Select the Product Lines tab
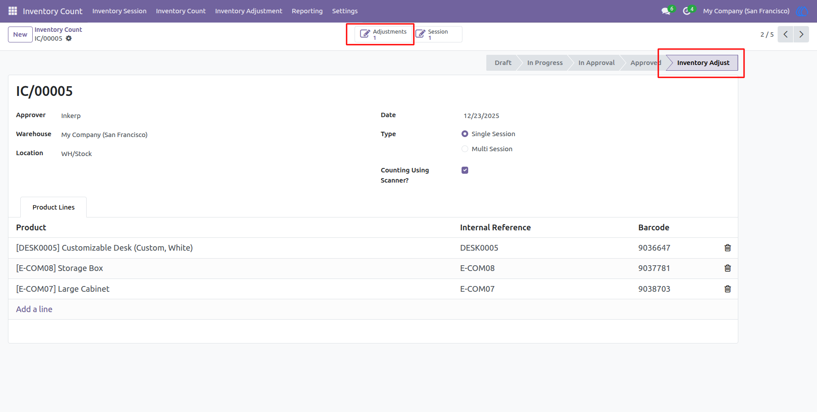The width and height of the screenshot is (817, 412). [x=53, y=207]
